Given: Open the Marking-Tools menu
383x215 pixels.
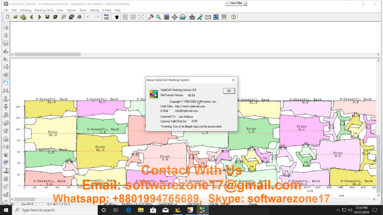Looking at the screenshot, I should click(44, 10).
